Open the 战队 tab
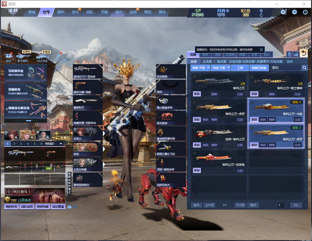312x241 pixels. coord(90,12)
